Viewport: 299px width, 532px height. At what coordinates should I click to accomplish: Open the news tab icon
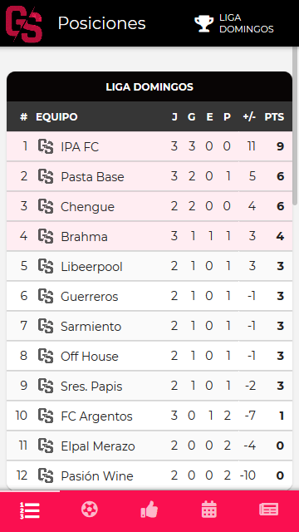pos(269,510)
